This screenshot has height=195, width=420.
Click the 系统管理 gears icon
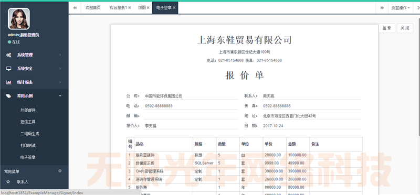[x=9, y=55]
